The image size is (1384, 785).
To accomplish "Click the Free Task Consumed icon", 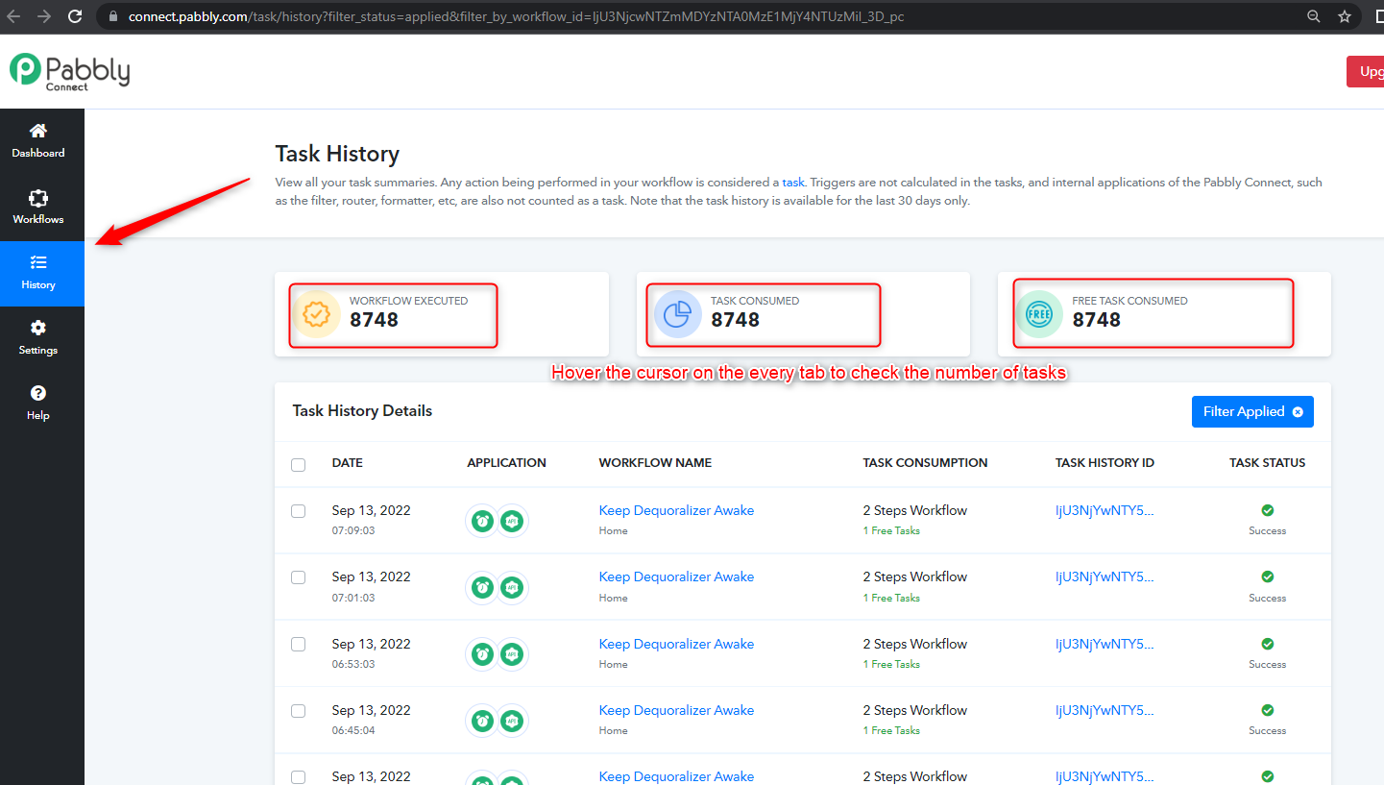I will point(1039,314).
